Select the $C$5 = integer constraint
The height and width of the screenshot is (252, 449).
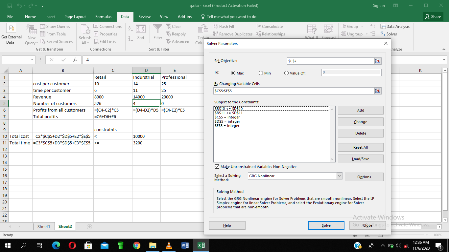(x=227, y=117)
